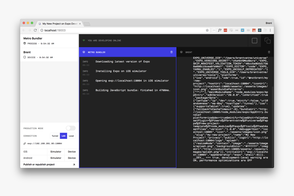294x196 pixels.
Task: Click the process icon under Metro Bundler
Action: (x=25, y=43)
